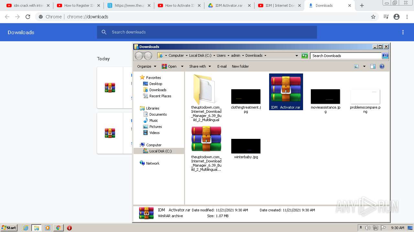Click Chrome reload button
The width and height of the screenshot is (414, 232).
click(x=28, y=17)
